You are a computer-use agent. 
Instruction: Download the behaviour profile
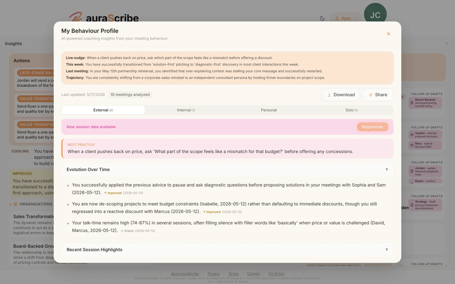click(341, 95)
